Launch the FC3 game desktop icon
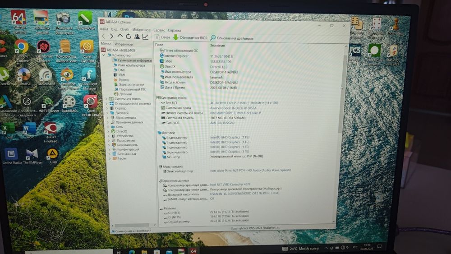 point(355,52)
